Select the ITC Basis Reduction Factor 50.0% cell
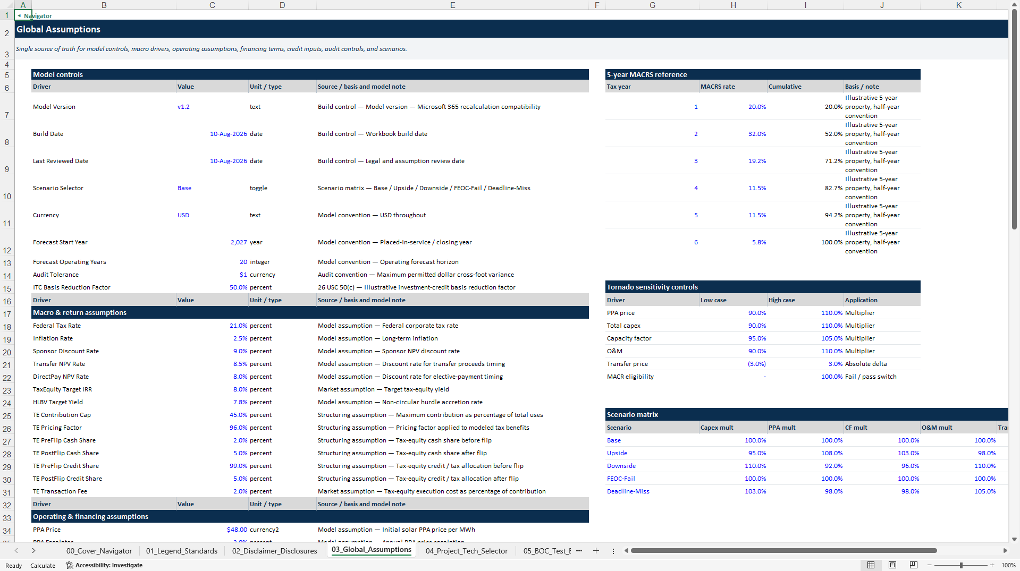The height and width of the screenshot is (571, 1020). click(212, 287)
